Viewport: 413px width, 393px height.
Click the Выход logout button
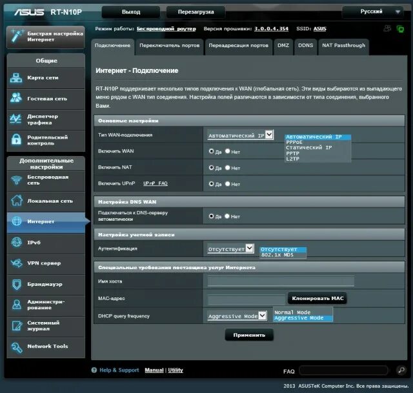(131, 12)
